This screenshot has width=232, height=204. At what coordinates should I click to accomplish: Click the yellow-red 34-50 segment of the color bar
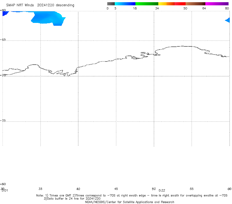(172, 4)
